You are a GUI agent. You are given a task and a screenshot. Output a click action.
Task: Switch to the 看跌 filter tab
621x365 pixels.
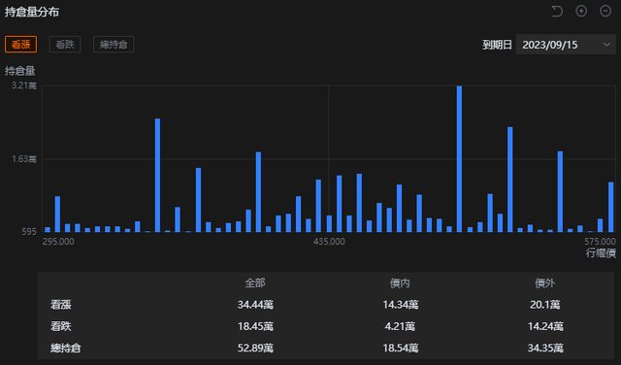[x=65, y=44]
